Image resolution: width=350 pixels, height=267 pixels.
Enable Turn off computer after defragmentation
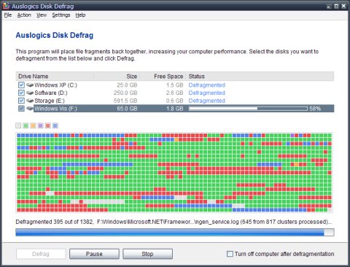click(x=230, y=254)
